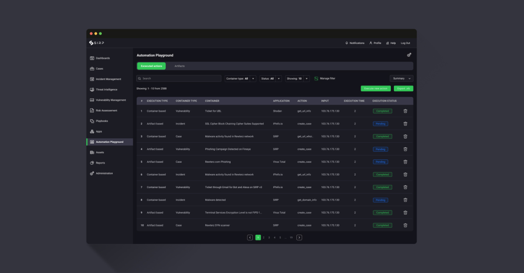The height and width of the screenshot is (273, 524).
Task: Expand the Status filter dropdown
Action: click(x=279, y=78)
